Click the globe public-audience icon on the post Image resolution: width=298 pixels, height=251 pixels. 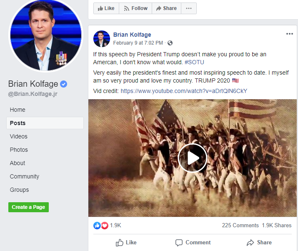point(170,43)
